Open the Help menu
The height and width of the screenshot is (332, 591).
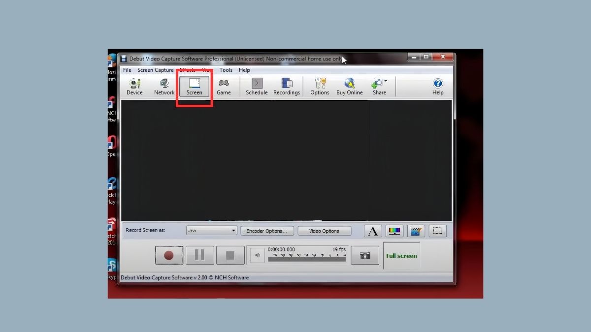tap(244, 70)
